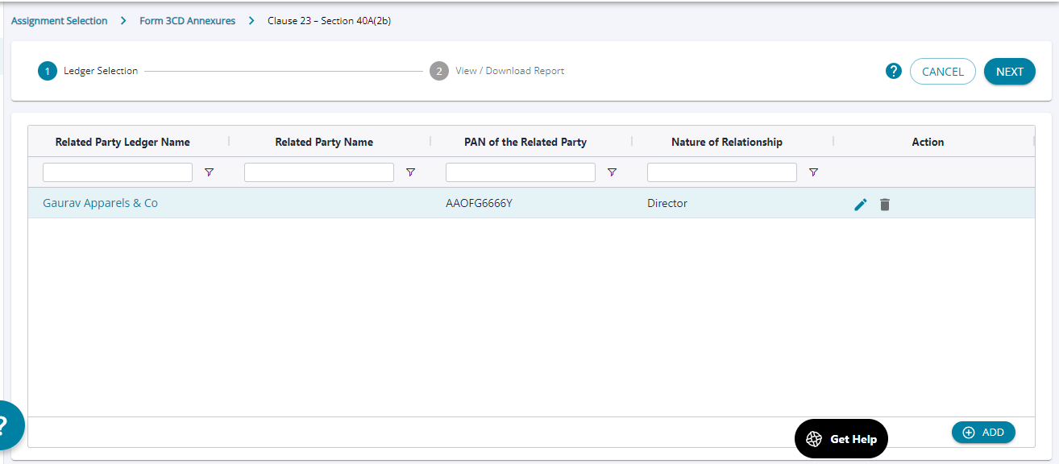
Task: Sort by Nature of Relationship column header
Action: click(726, 142)
